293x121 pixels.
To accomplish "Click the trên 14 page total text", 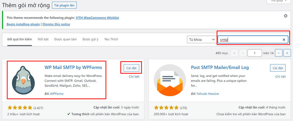I will (x=268, y=53).
